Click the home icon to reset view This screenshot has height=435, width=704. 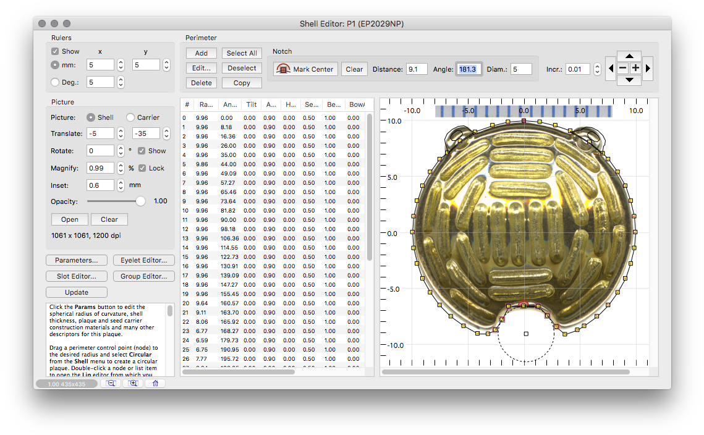point(155,383)
